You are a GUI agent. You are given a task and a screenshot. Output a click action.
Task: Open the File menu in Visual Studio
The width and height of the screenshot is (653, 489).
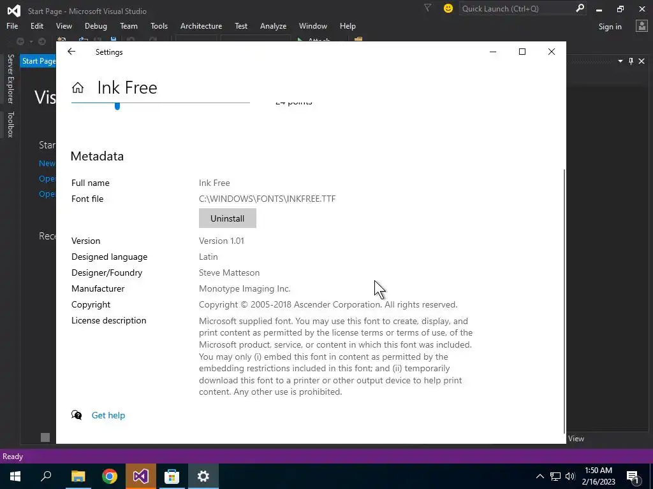(12, 26)
